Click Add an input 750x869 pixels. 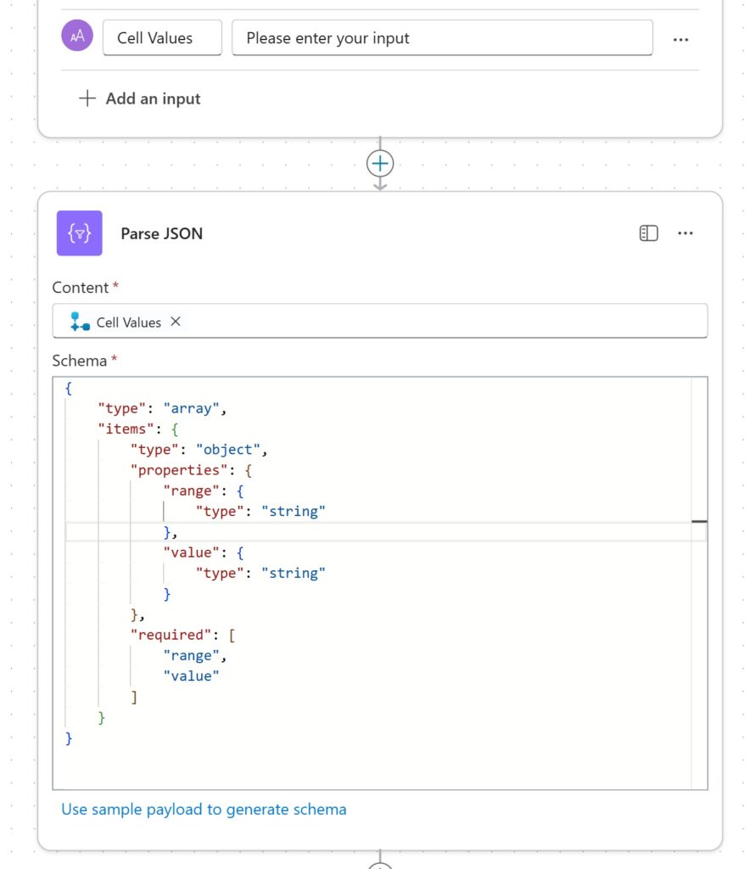(x=140, y=98)
